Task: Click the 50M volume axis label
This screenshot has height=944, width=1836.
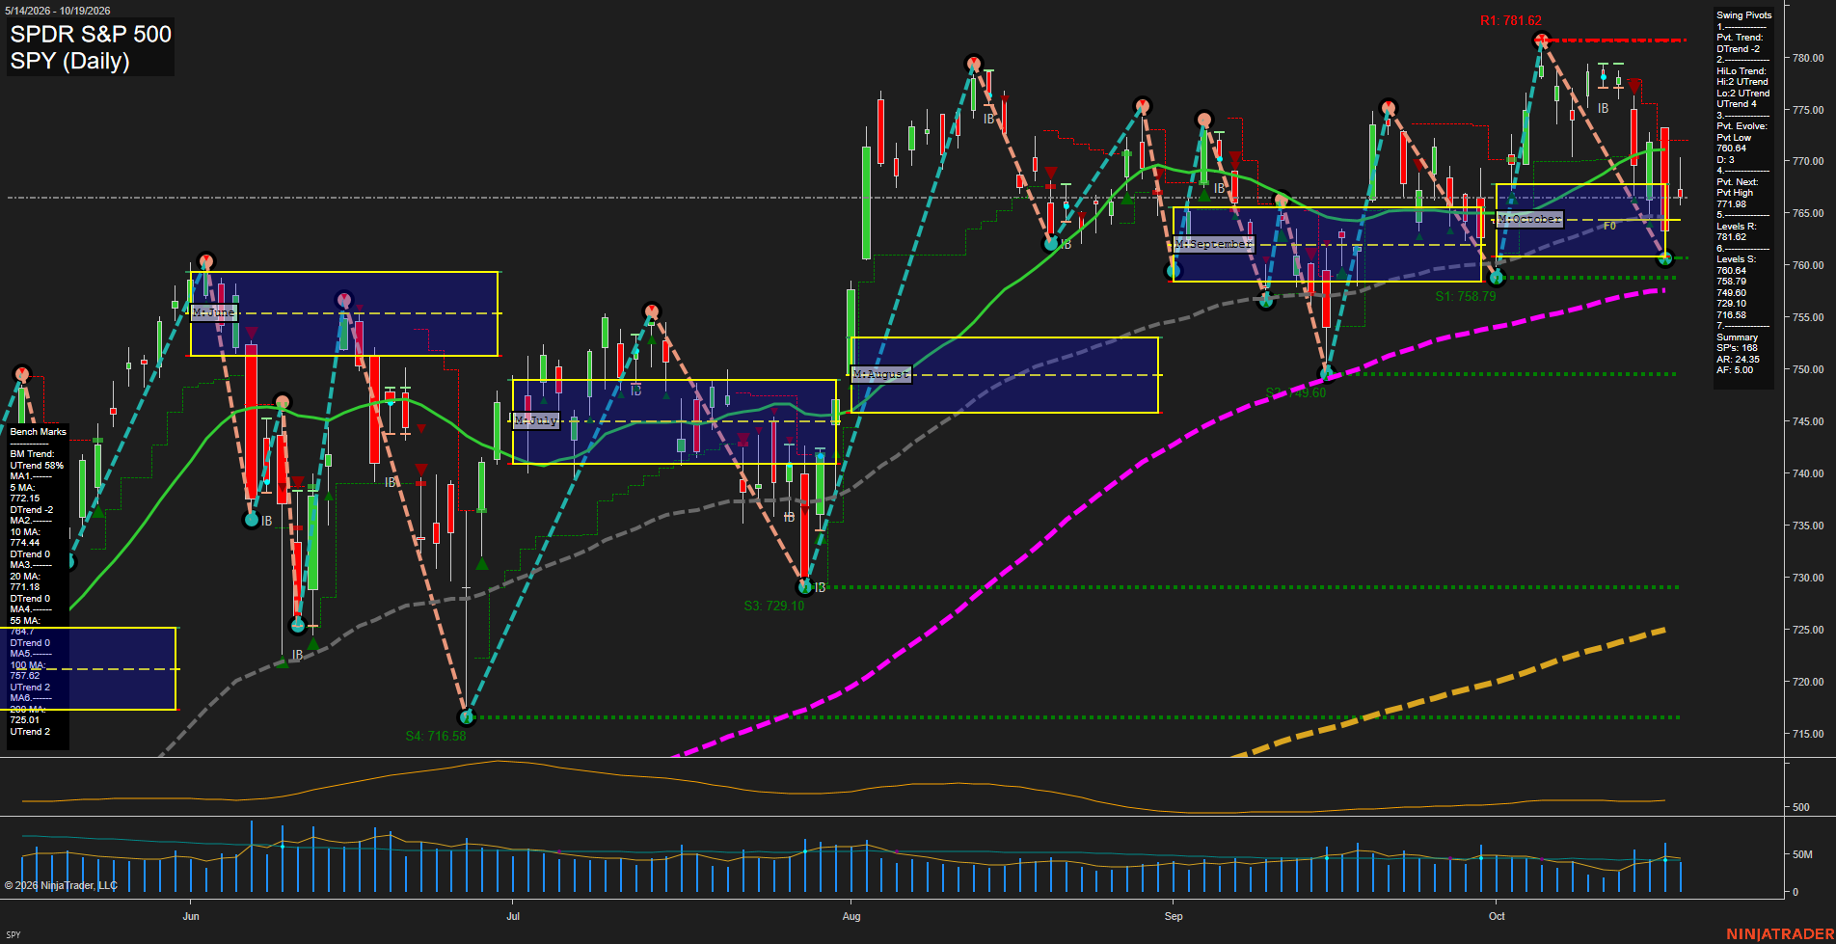Action: 1802,854
